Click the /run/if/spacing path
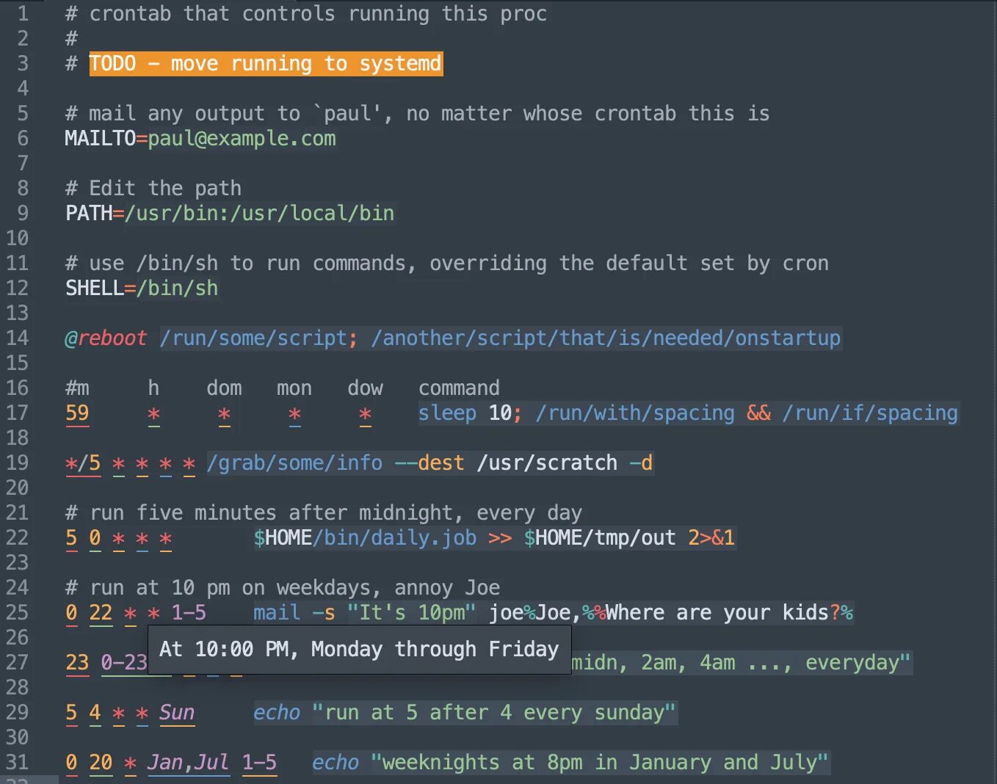 (870, 413)
